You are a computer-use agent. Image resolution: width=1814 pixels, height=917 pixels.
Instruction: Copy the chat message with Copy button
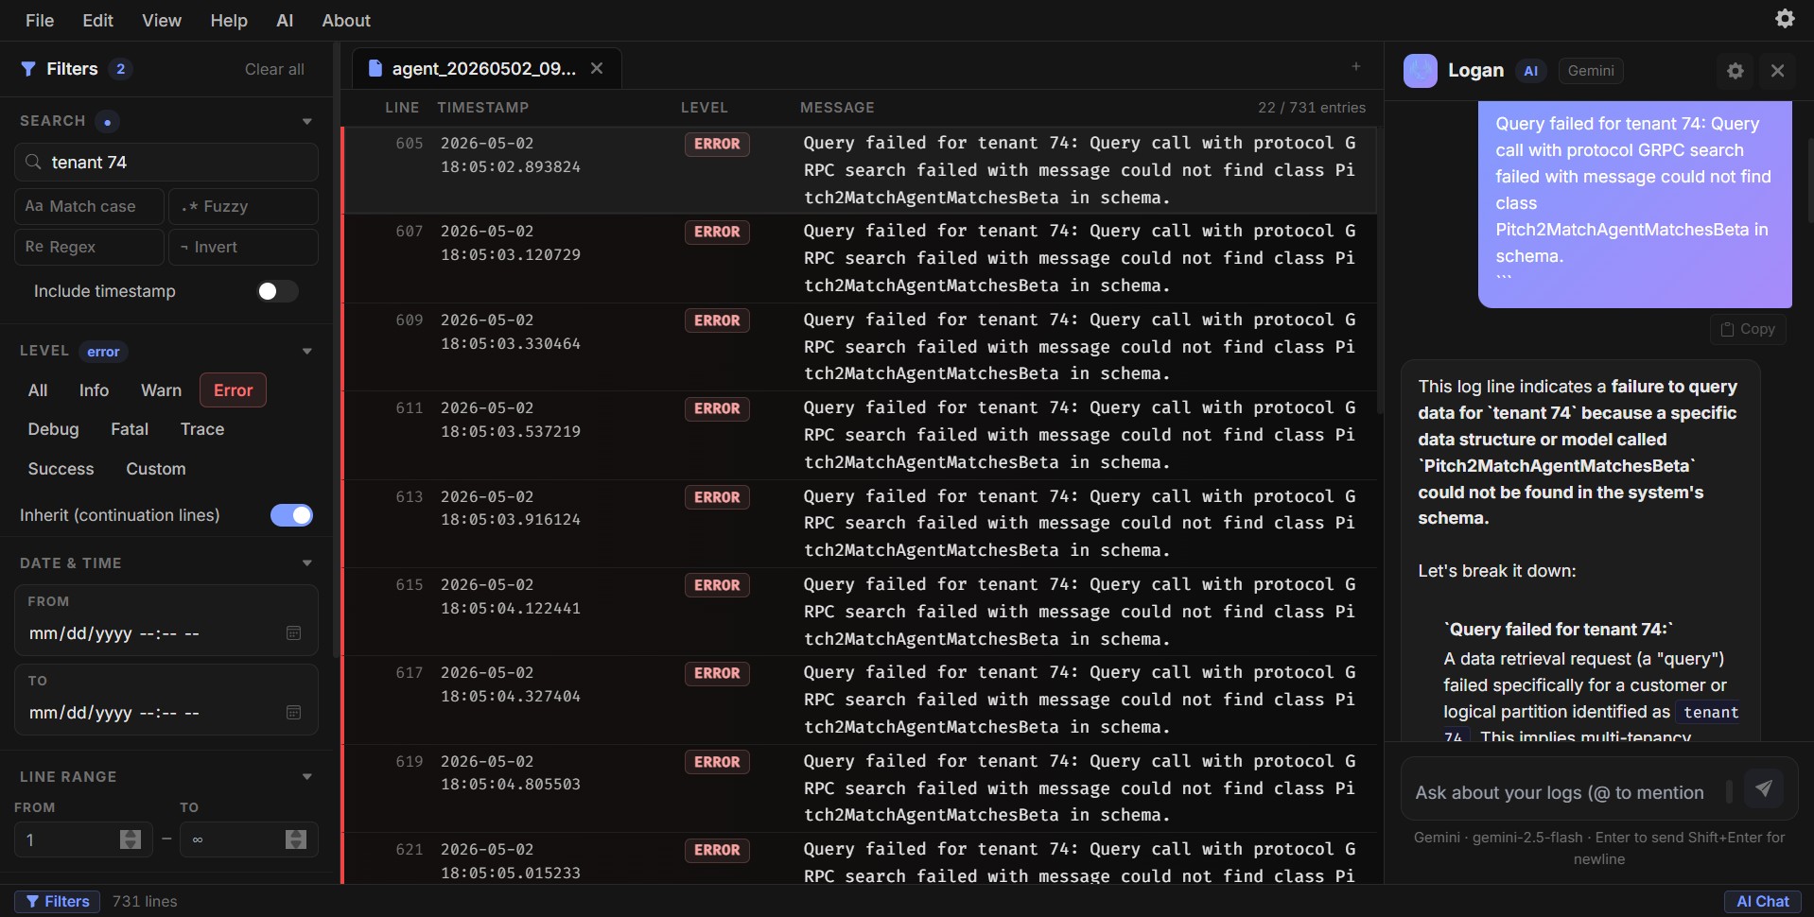pyautogui.click(x=1748, y=329)
